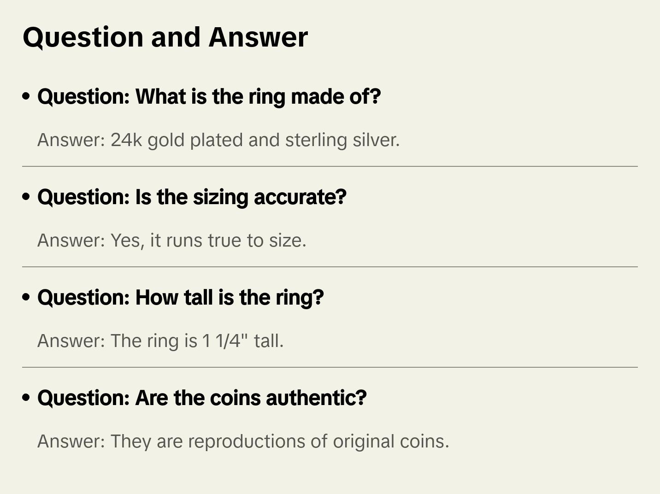660x494 pixels.
Task: Click divider line below the ring height answer
Action: click(330, 367)
